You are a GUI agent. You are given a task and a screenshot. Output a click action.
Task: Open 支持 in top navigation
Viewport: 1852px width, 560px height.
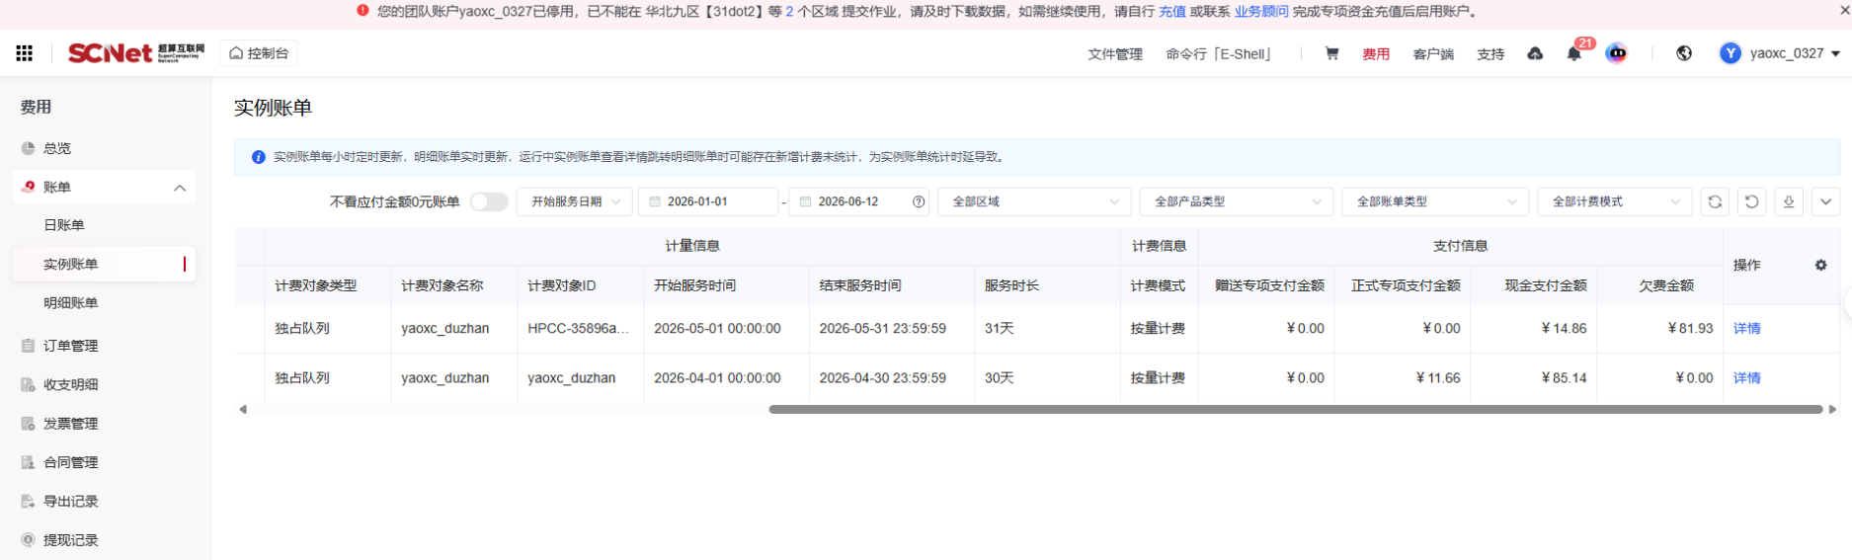click(x=1490, y=54)
